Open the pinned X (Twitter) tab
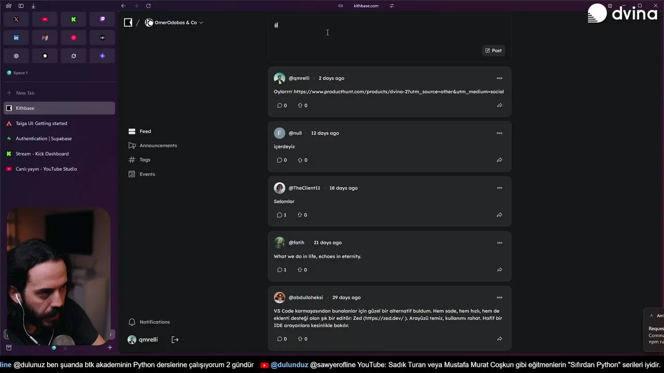This screenshot has width=664, height=373. click(16, 19)
